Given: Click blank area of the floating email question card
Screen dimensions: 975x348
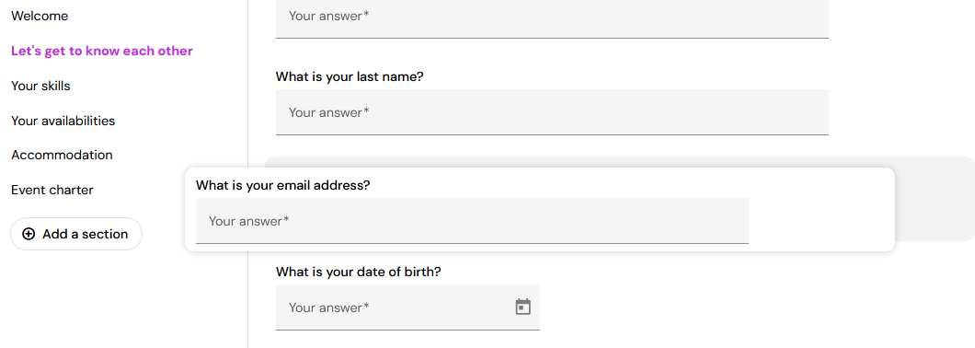Looking at the screenshot, I should click(820, 212).
